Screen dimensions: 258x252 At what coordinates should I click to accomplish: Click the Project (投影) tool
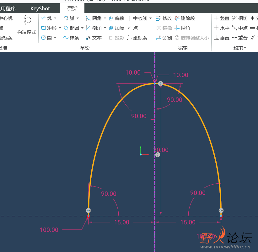pyautogui.click(x=117, y=38)
